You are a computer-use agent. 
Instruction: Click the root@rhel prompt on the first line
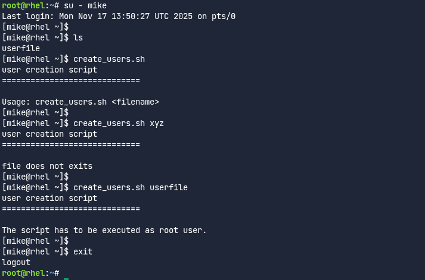(x=23, y=6)
